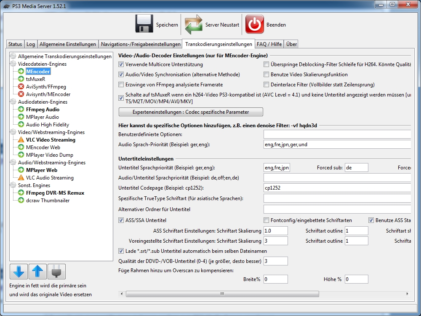Viewport: 421px width, 316px height.
Task: Open the FAQ / Hilfe tab
Action: point(269,44)
